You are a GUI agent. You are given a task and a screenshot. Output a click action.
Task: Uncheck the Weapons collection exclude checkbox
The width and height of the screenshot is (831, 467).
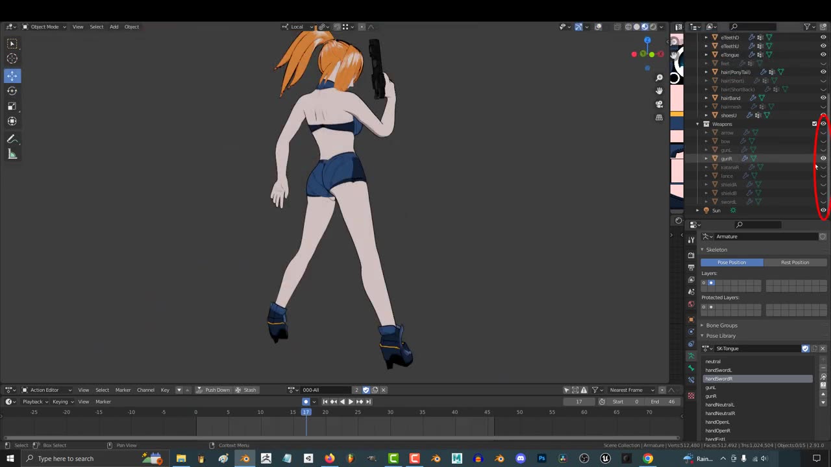[x=815, y=124]
